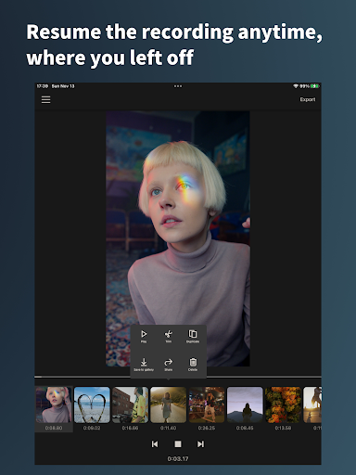356x475 pixels.
Task: Select the bar scene clip thumbnail
Action: pyautogui.click(x=207, y=404)
